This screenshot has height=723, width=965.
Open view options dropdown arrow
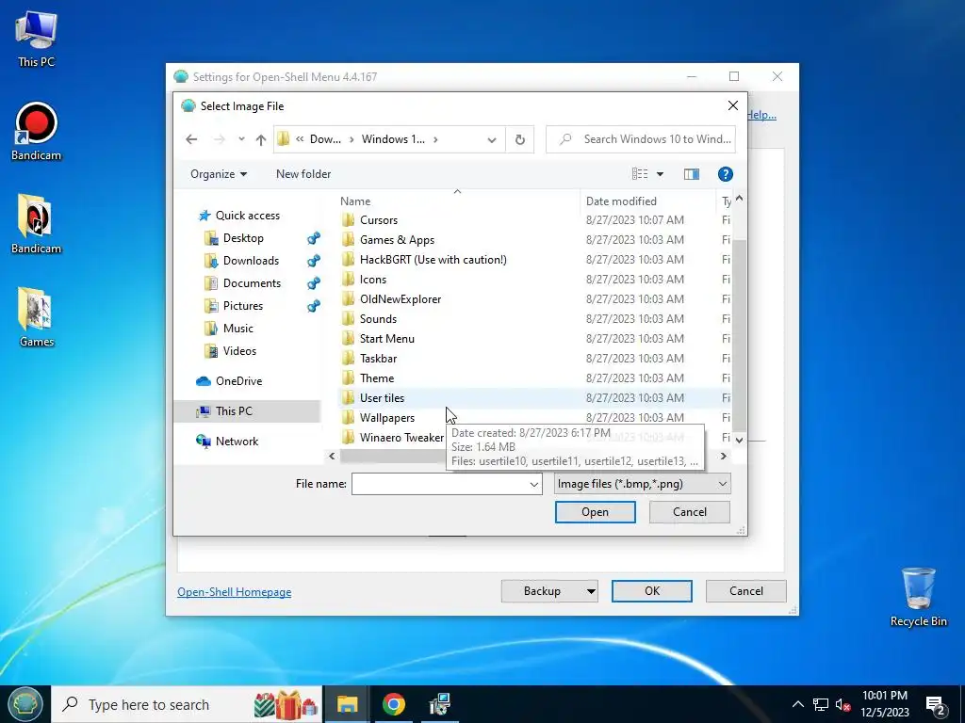[x=660, y=174]
